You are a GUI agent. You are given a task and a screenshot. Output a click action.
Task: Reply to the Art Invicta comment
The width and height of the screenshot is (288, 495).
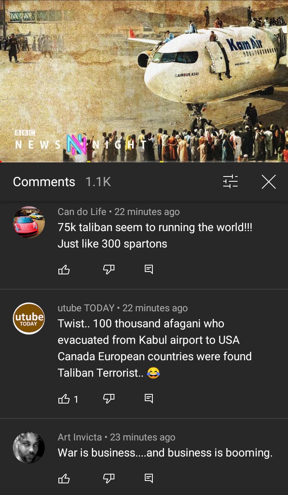coord(149,479)
